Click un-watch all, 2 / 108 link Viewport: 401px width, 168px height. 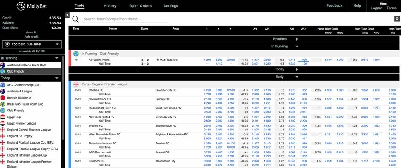[32, 51]
